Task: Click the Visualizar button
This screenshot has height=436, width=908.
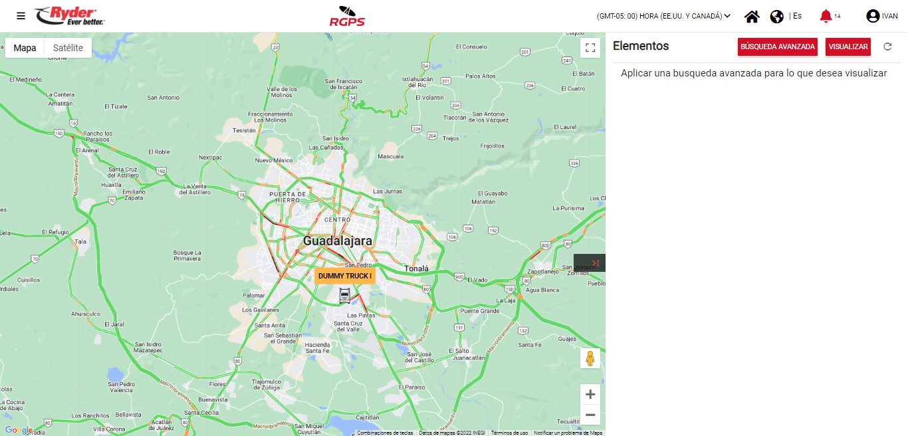Action: click(848, 47)
